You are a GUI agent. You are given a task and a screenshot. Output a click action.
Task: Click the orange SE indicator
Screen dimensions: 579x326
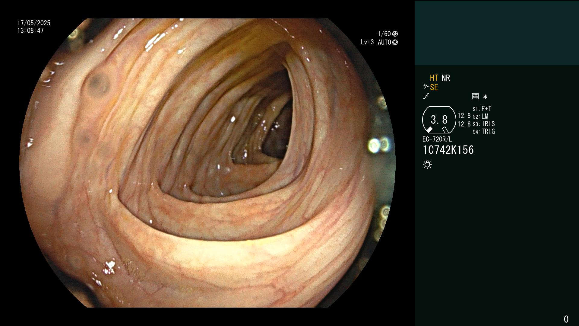click(x=434, y=87)
